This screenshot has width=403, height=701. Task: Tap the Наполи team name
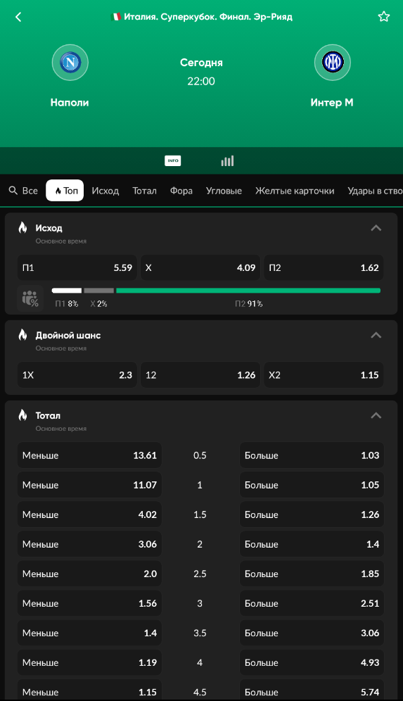[x=70, y=102]
